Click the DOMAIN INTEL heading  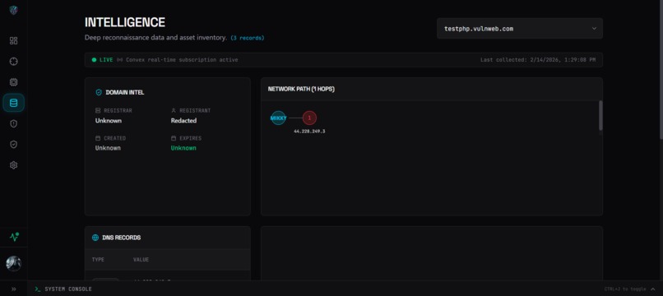[x=125, y=92]
